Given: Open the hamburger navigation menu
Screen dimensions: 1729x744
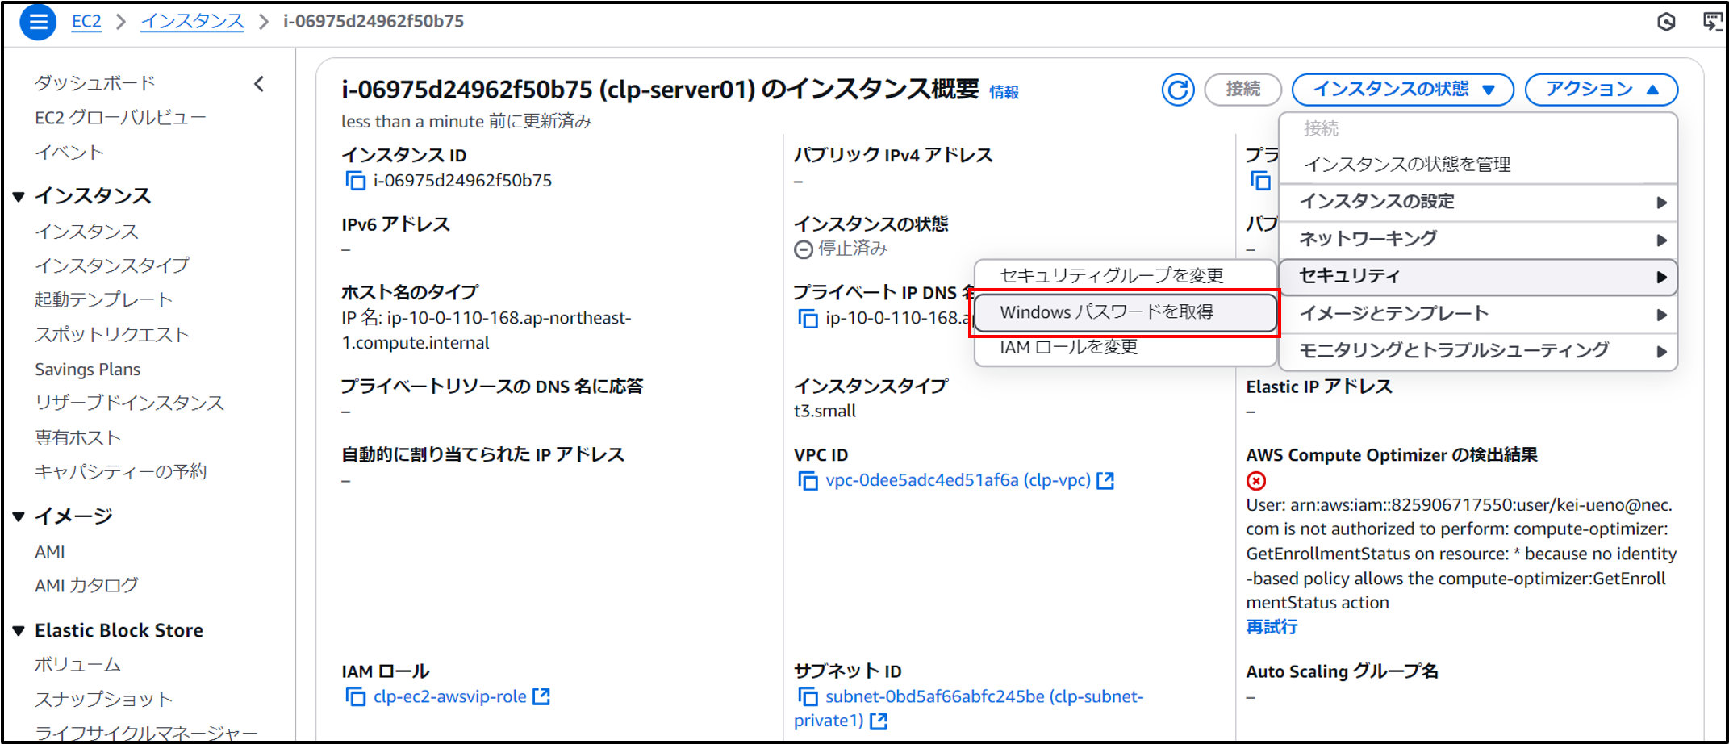Looking at the screenshot, I should click(37, 22).
